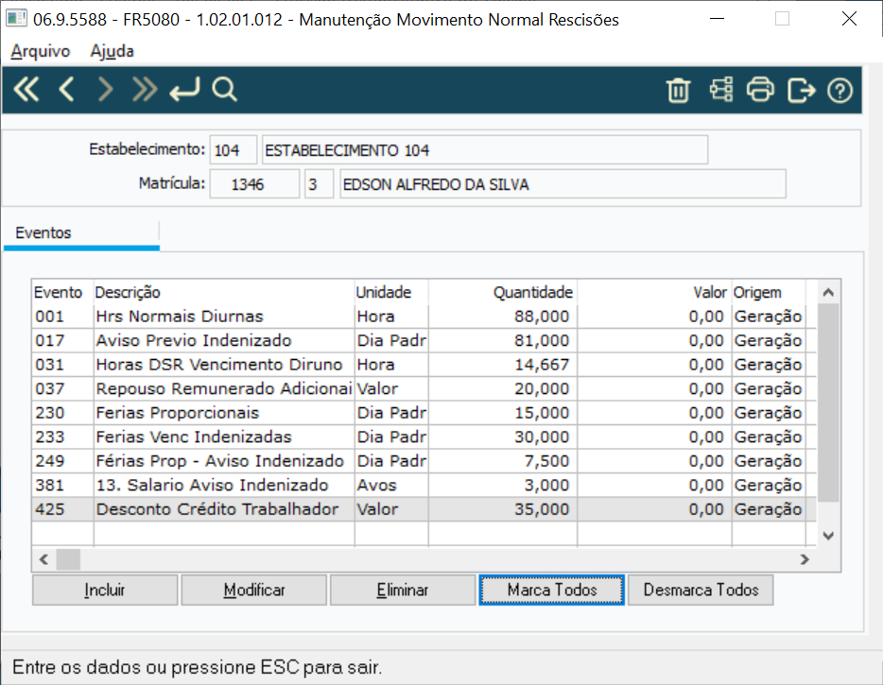Click the Eliminar button
The width and height of the screenshot is (883, 685).
(x=403, y=590)
